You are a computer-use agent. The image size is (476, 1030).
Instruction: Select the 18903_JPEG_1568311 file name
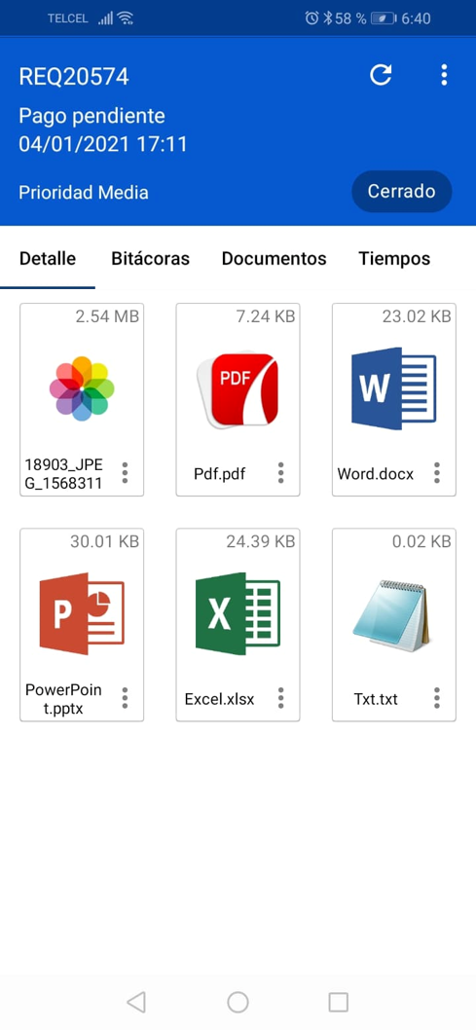click(x=63, y=474)
